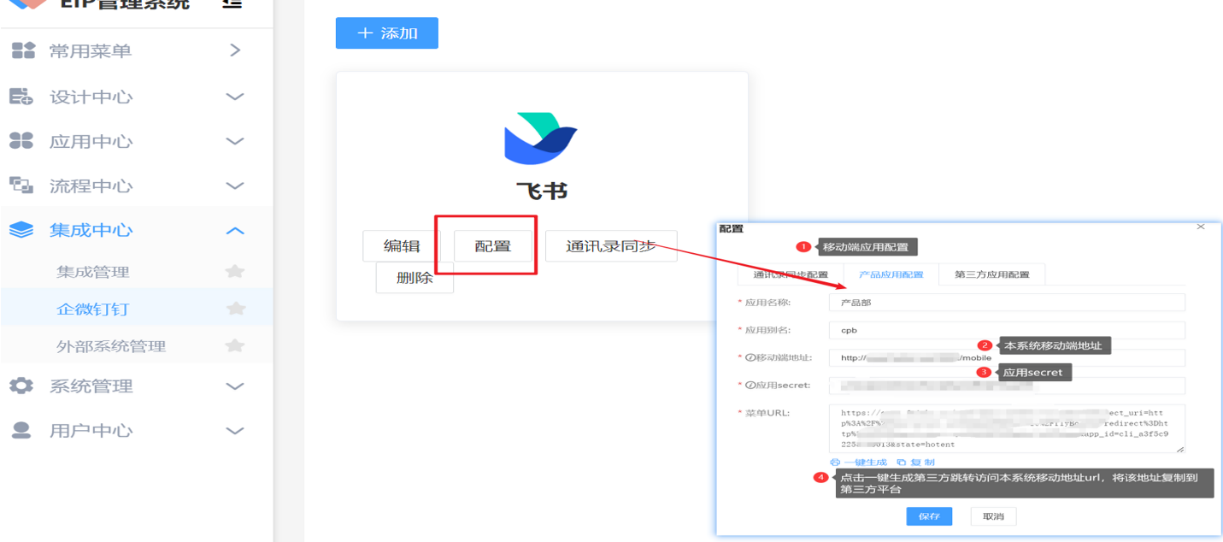The height and width of the screenshot is (542, 1223).
Task: Click the 编辑 button on 飞书 card
Action: [x=402, y=246]
